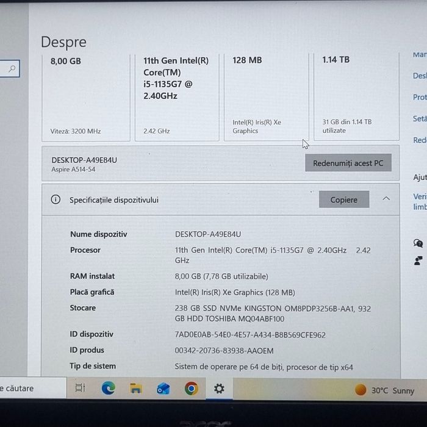Viewport: 427px width, 427px height.
Task: Click the Redenumiți acest PC button
Action: point(348,163)
